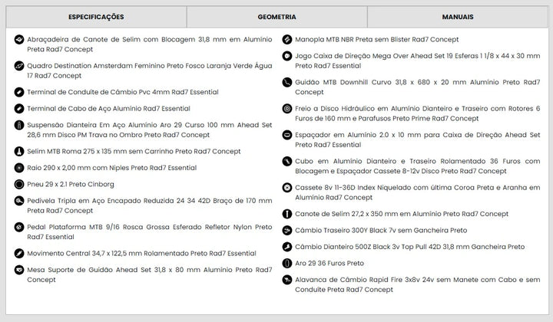The image size is (553, 322).
Task: Click the disc brake icon beside Freio a Disco
Action: [287, 109]
